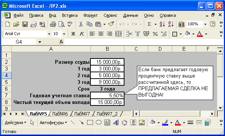Select the drawing Line tool
The width and height of the screenshot is (225, 136).
click(x=73, y=123)
